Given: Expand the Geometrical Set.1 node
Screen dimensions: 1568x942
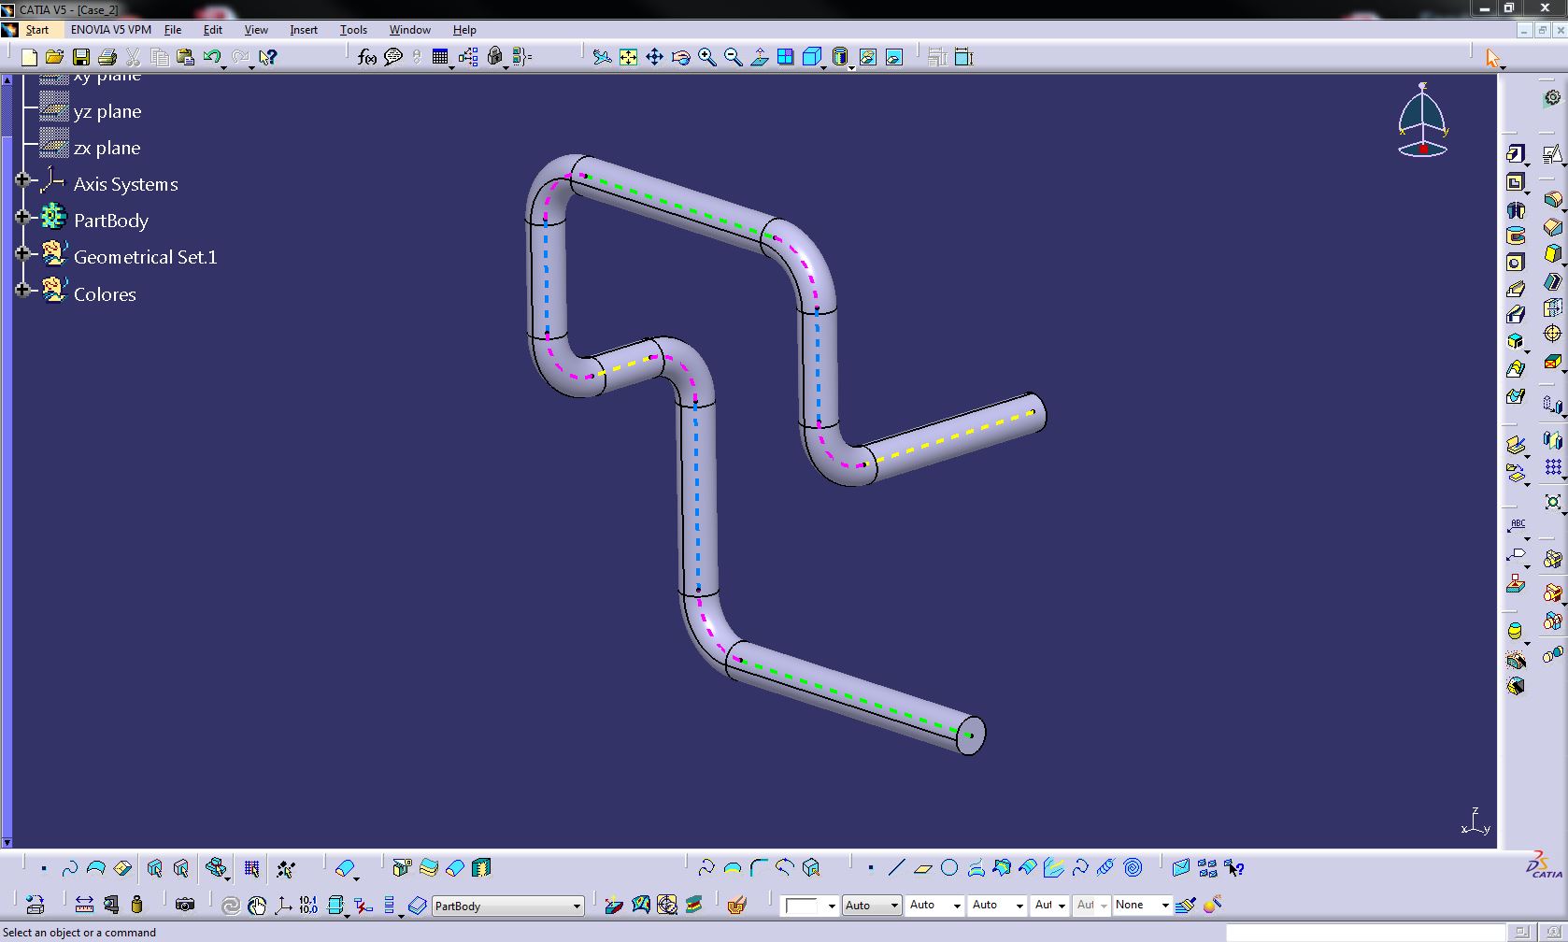Looking at the screenshot, I should [x=22, y=252].
